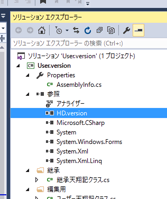This screenshot has height=199, width=167.
Task: Select the System.Windows.Forms reference
Action: (89, 142)
